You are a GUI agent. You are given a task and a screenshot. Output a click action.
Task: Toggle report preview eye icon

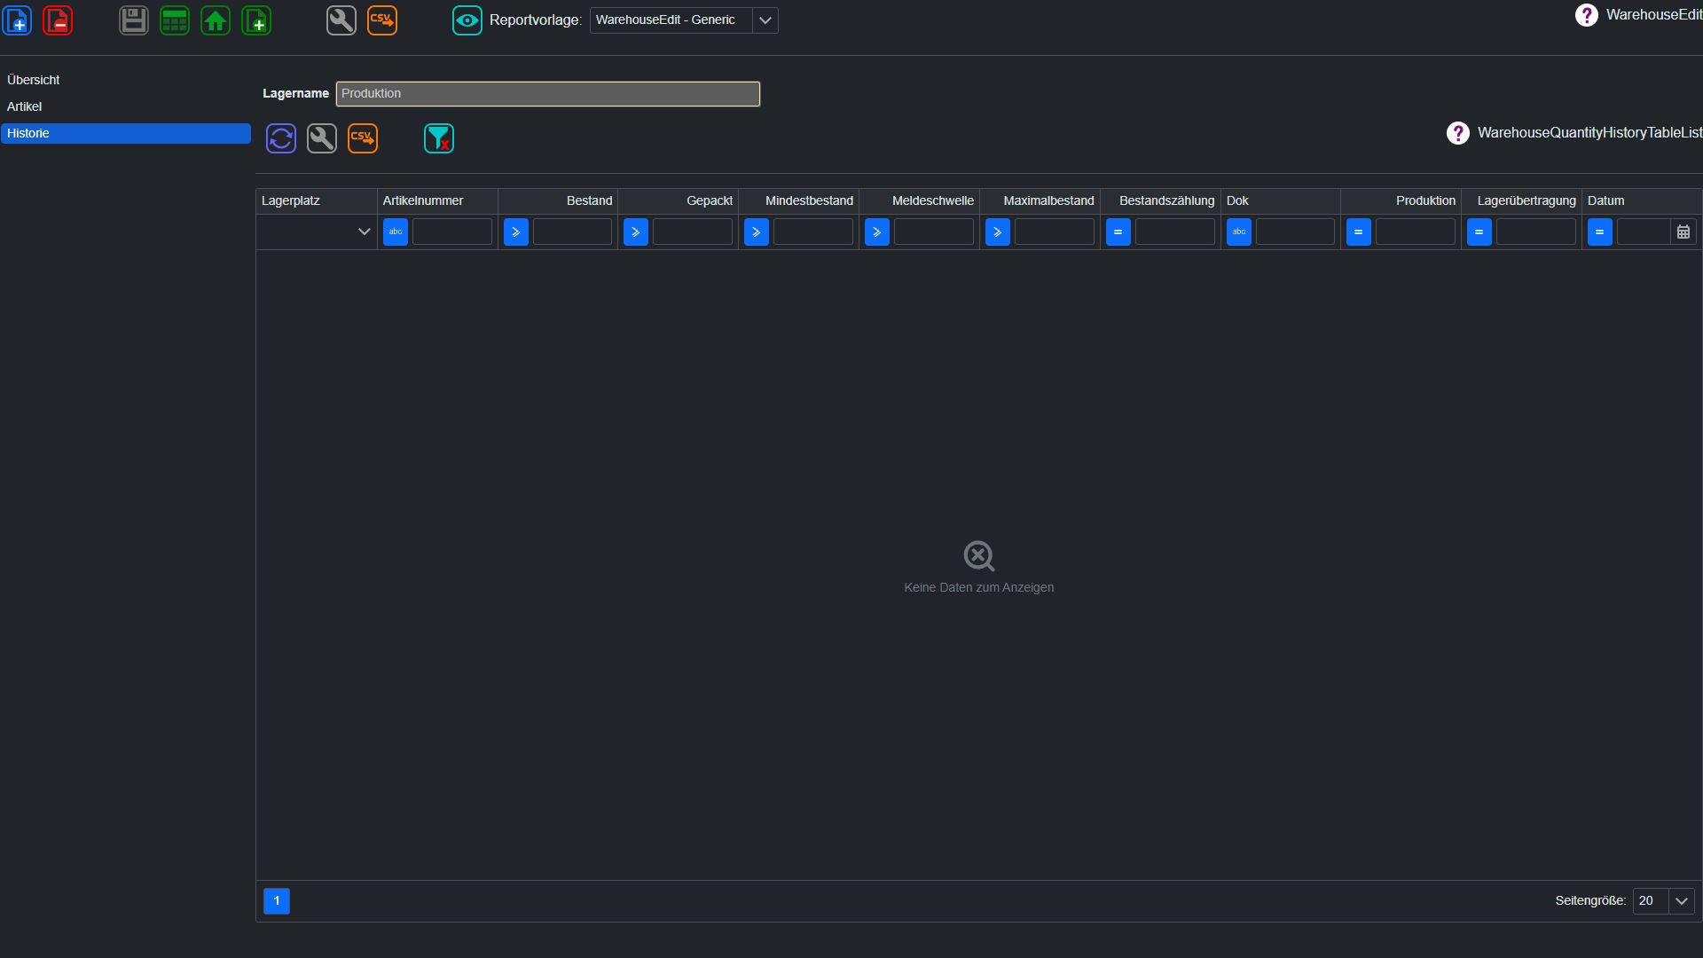coord(467,20)
